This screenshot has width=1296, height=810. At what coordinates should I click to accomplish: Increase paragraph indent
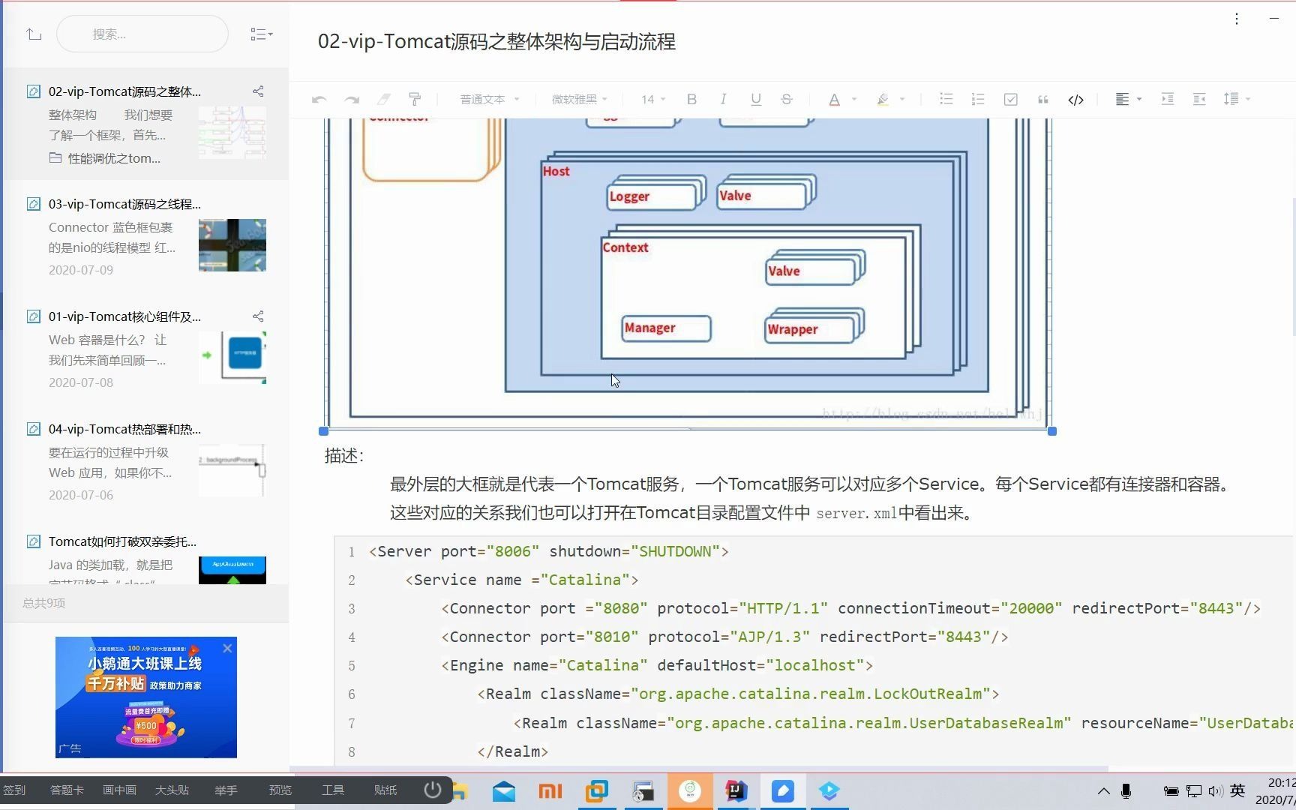tap(1168, 99)
